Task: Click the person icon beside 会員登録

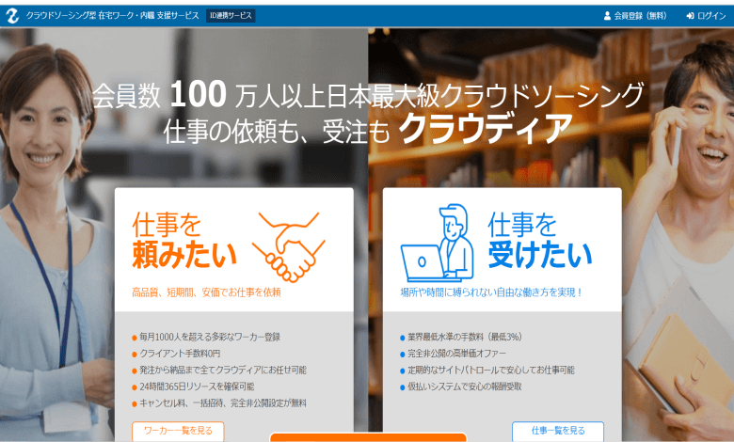Action: [607, 16]
